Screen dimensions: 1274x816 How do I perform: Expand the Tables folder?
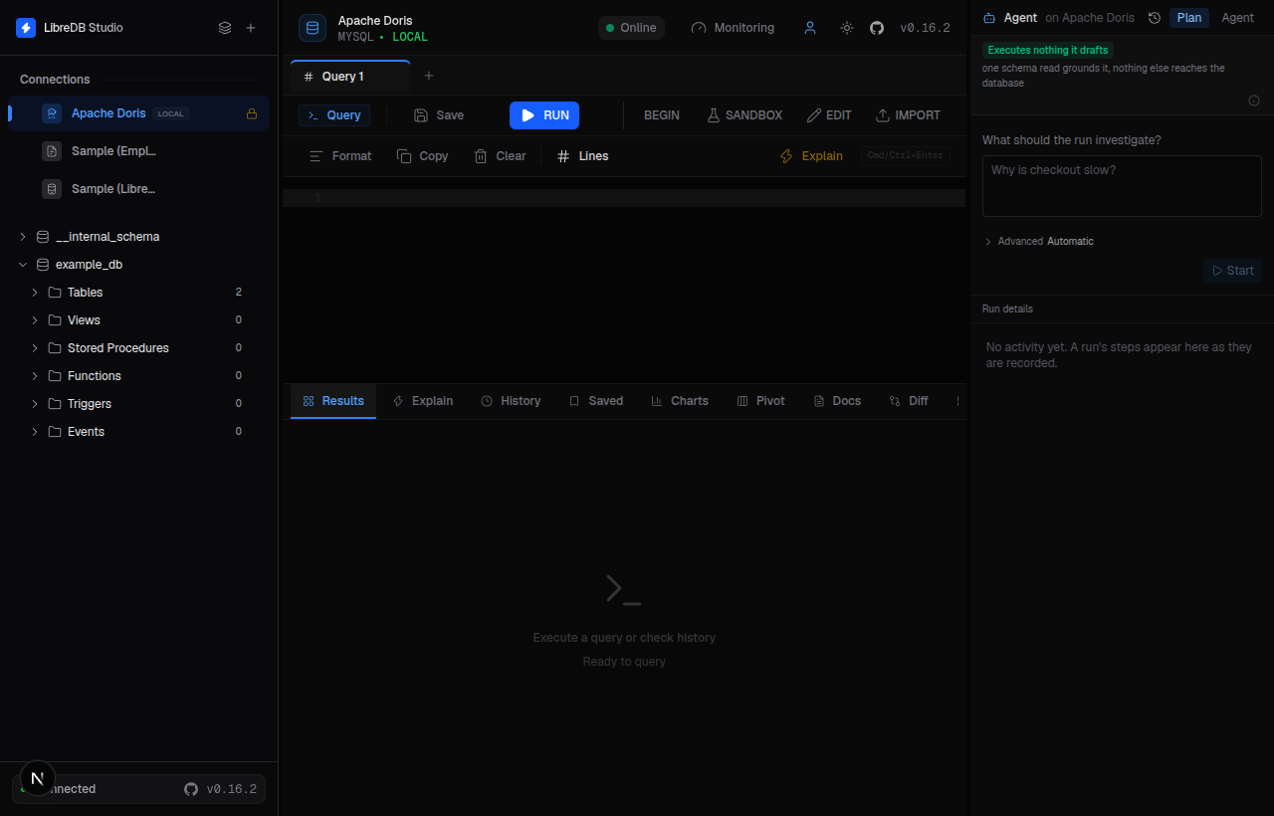pos(35,293)
